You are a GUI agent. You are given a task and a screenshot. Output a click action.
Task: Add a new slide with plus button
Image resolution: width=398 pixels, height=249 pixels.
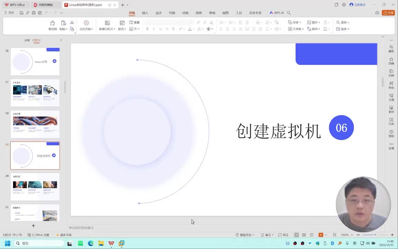pyautogui.click(x=33, y=225)
